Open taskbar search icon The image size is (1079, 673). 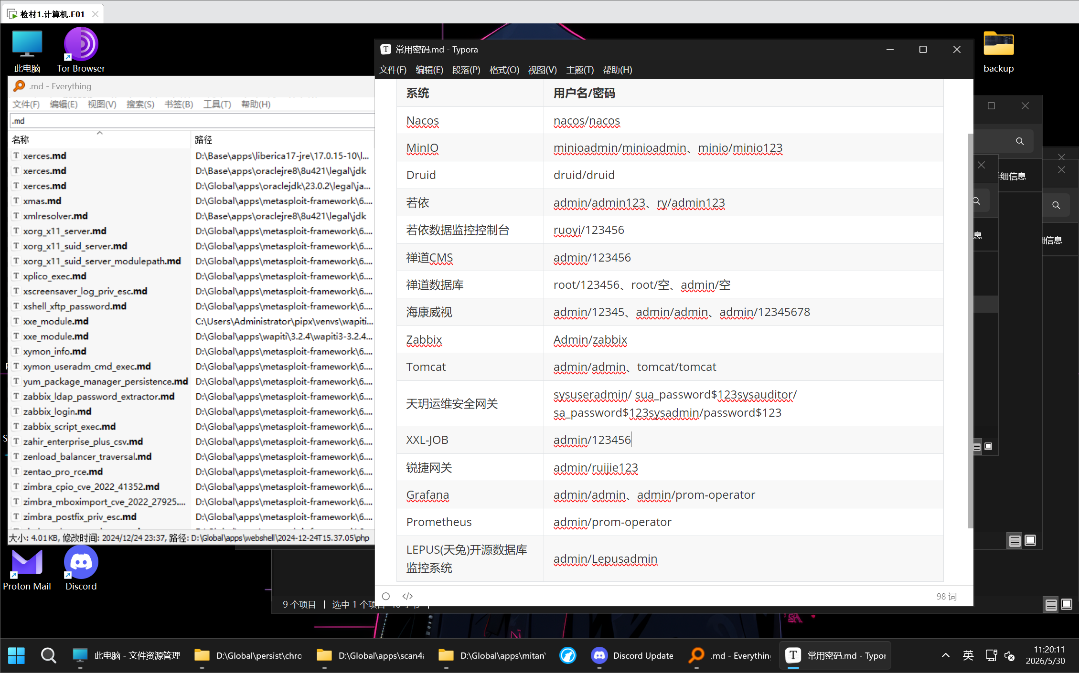tap(48, 655)
